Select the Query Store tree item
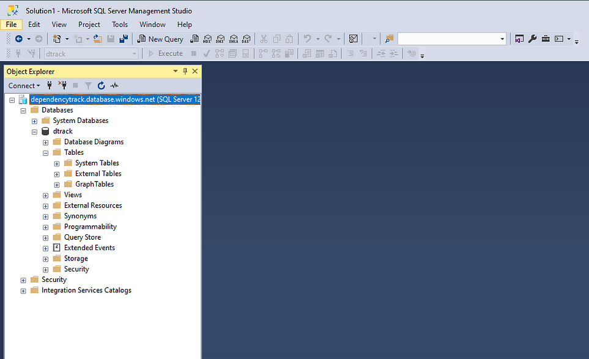This screenshot has height=359, width=589. tap(83, 237)
